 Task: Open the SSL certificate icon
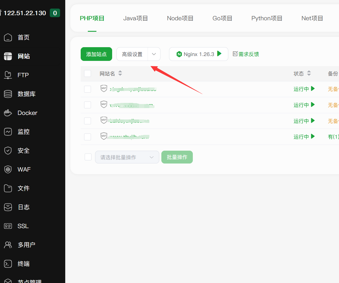pos(8,226)
